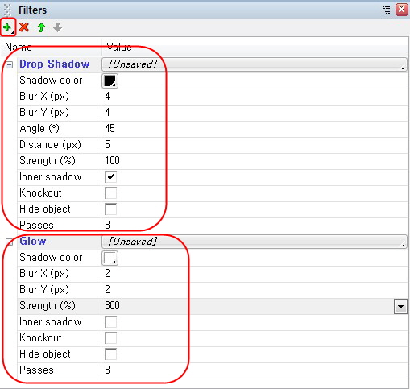Collapse the Glow filter group
The width and height of the screenshot is (410, 389).
point(9,242)
